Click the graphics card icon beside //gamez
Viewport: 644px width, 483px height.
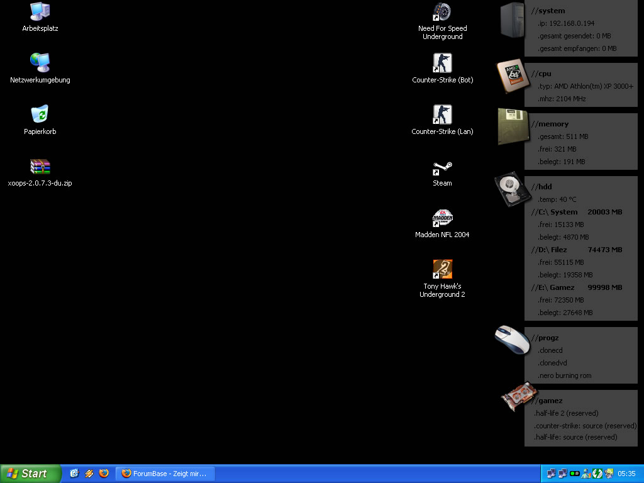point(519,396)
